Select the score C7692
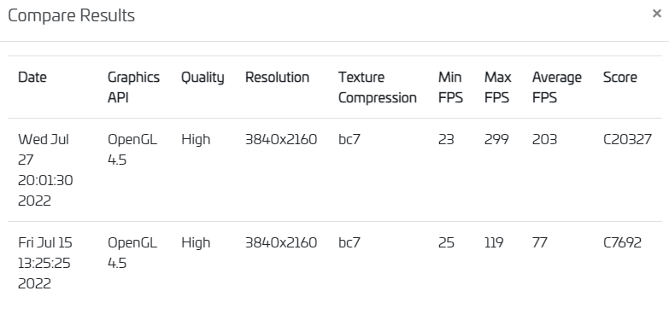 (x=622, y=243)
